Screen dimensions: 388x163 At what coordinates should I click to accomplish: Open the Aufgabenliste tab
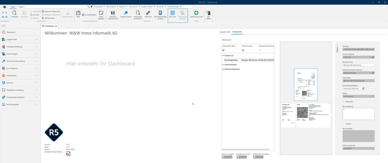click(x=225, y=32)
